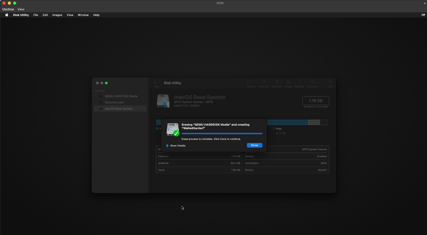Screen dimensions: 427x235
Task: Select QEMU HARDDISK Media in sidebar
Action: tap(120, 96)
